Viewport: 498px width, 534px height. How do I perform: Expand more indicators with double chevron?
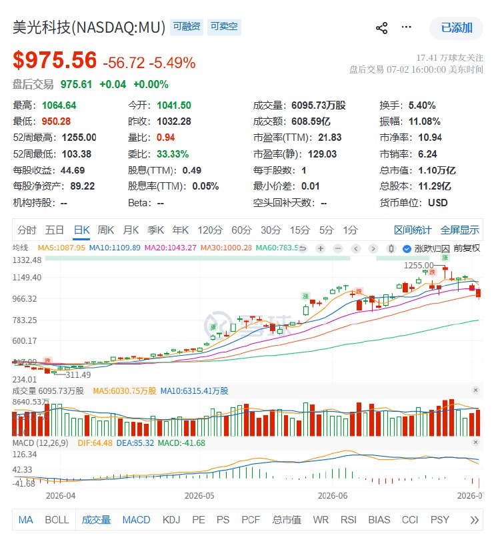(475, 520)
